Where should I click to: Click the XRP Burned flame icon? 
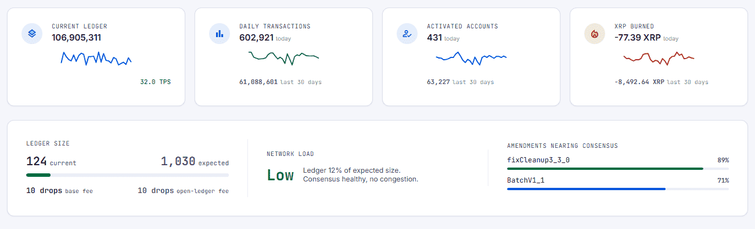tap(595, 34)
